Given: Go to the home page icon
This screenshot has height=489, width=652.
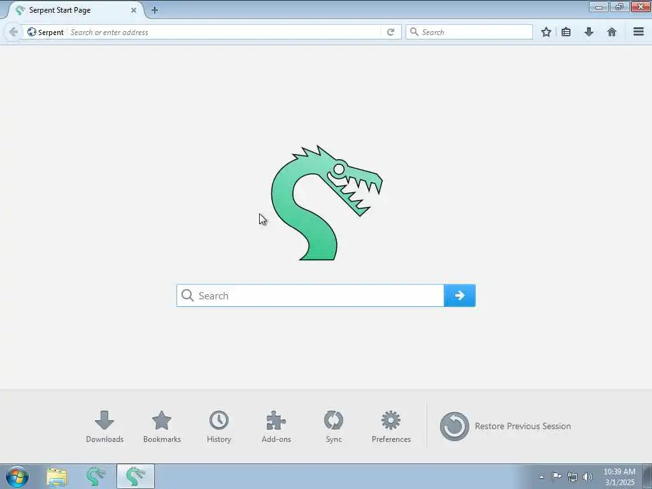Looking at the screenshot, I should click(x=612, y=32).
